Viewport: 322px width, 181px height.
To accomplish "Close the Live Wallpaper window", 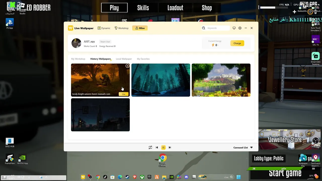I will (252, 28).
